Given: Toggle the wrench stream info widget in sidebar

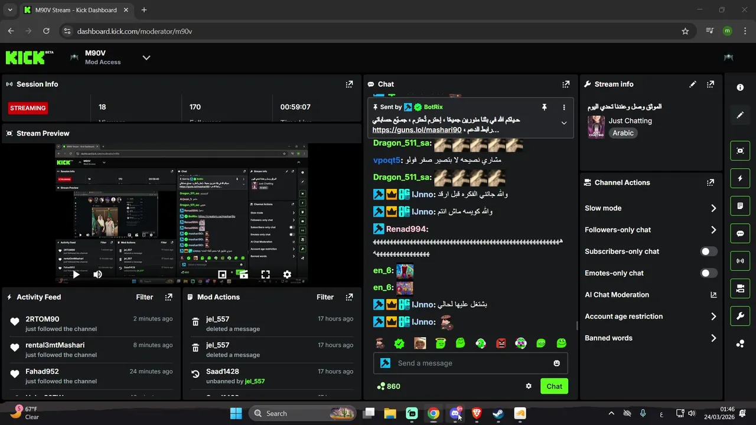Looking at the screenshot, I should click(x=740, y=316).
